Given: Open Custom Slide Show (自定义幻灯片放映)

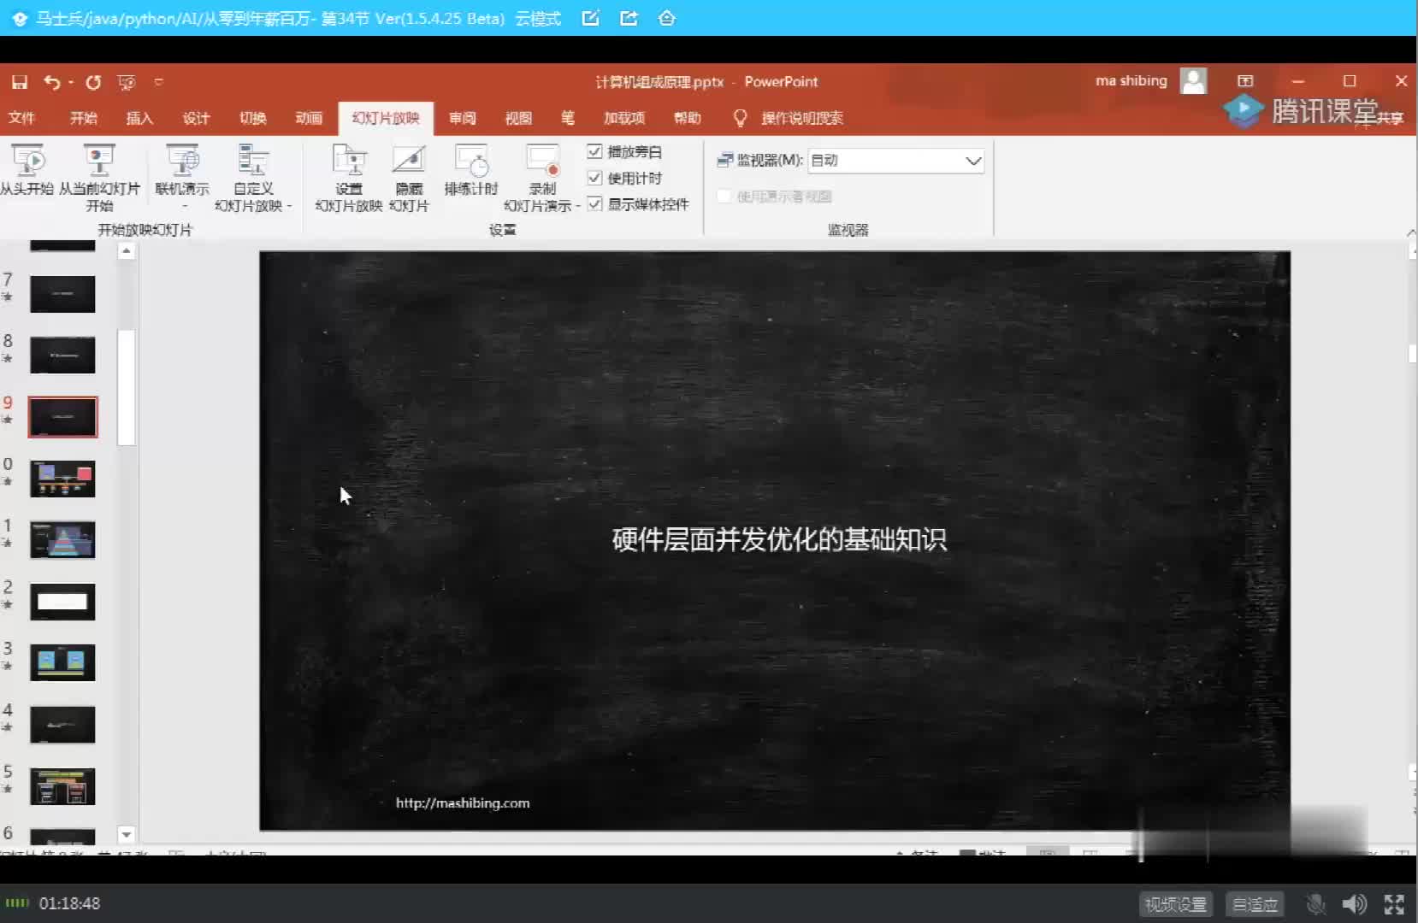Looking at the screenshot, I should pos(253,177).
